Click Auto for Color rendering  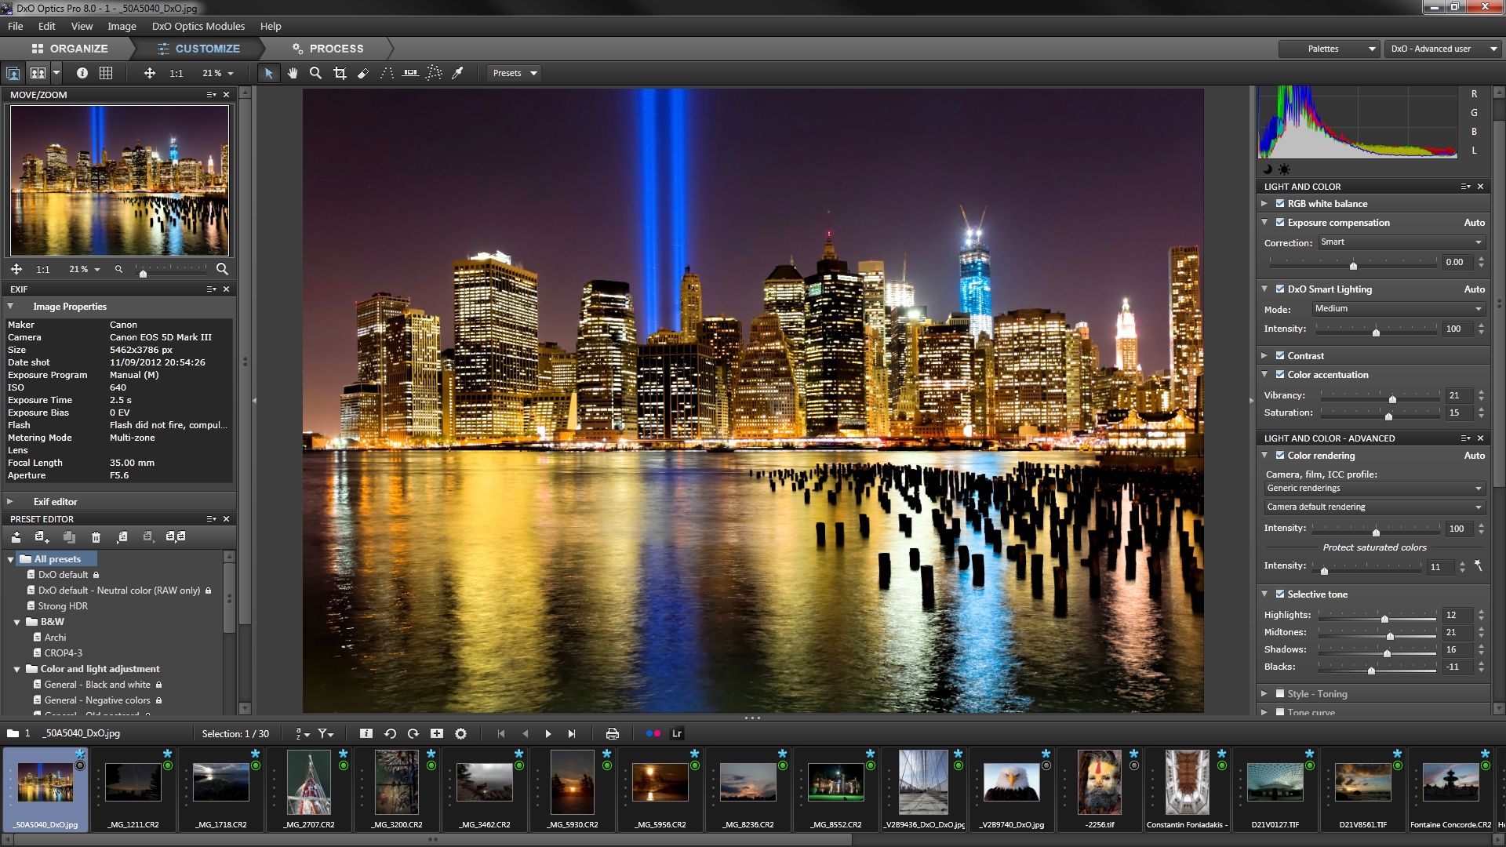[x=1475, y=456]
